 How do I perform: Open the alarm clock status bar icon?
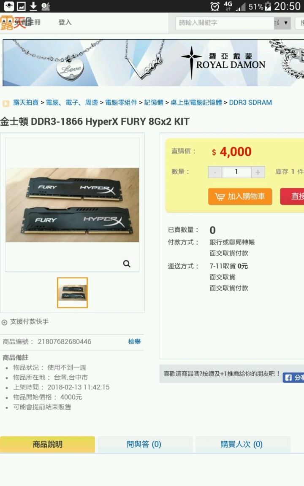pos(214,6)
